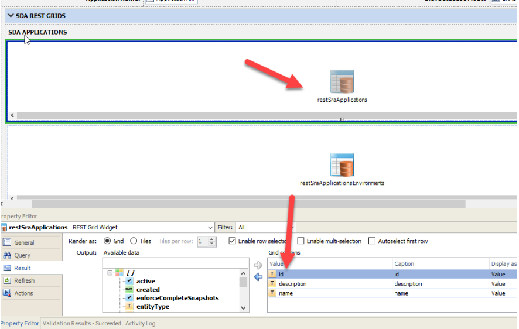Click the text type icon of description row

[272, 283]
